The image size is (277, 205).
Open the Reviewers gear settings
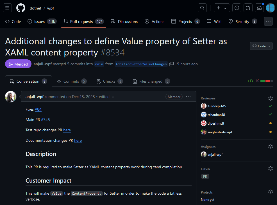point(271,98)
